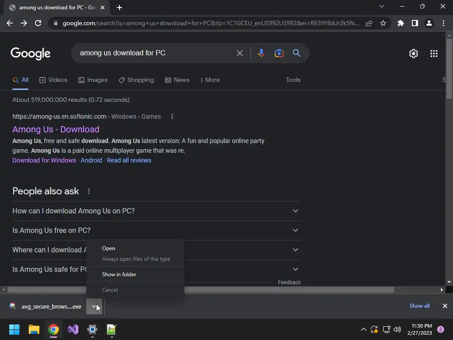Expand How can I download Among Us question

click(x=156, y=211)
